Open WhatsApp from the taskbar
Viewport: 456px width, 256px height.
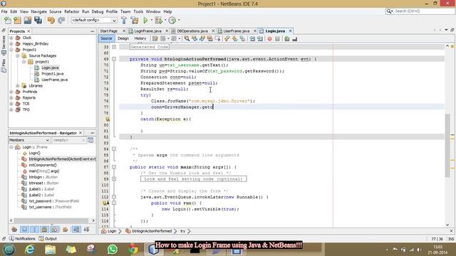pos(113,250)
